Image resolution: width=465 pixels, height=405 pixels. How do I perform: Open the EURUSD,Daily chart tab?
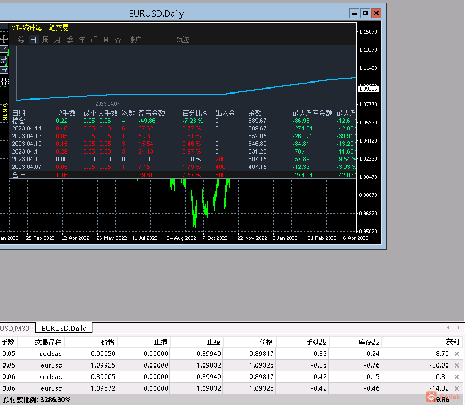64,329
